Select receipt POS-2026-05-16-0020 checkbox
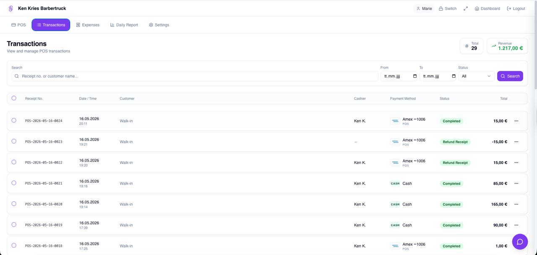Viewport: 537px width, 255px height. 14,204
